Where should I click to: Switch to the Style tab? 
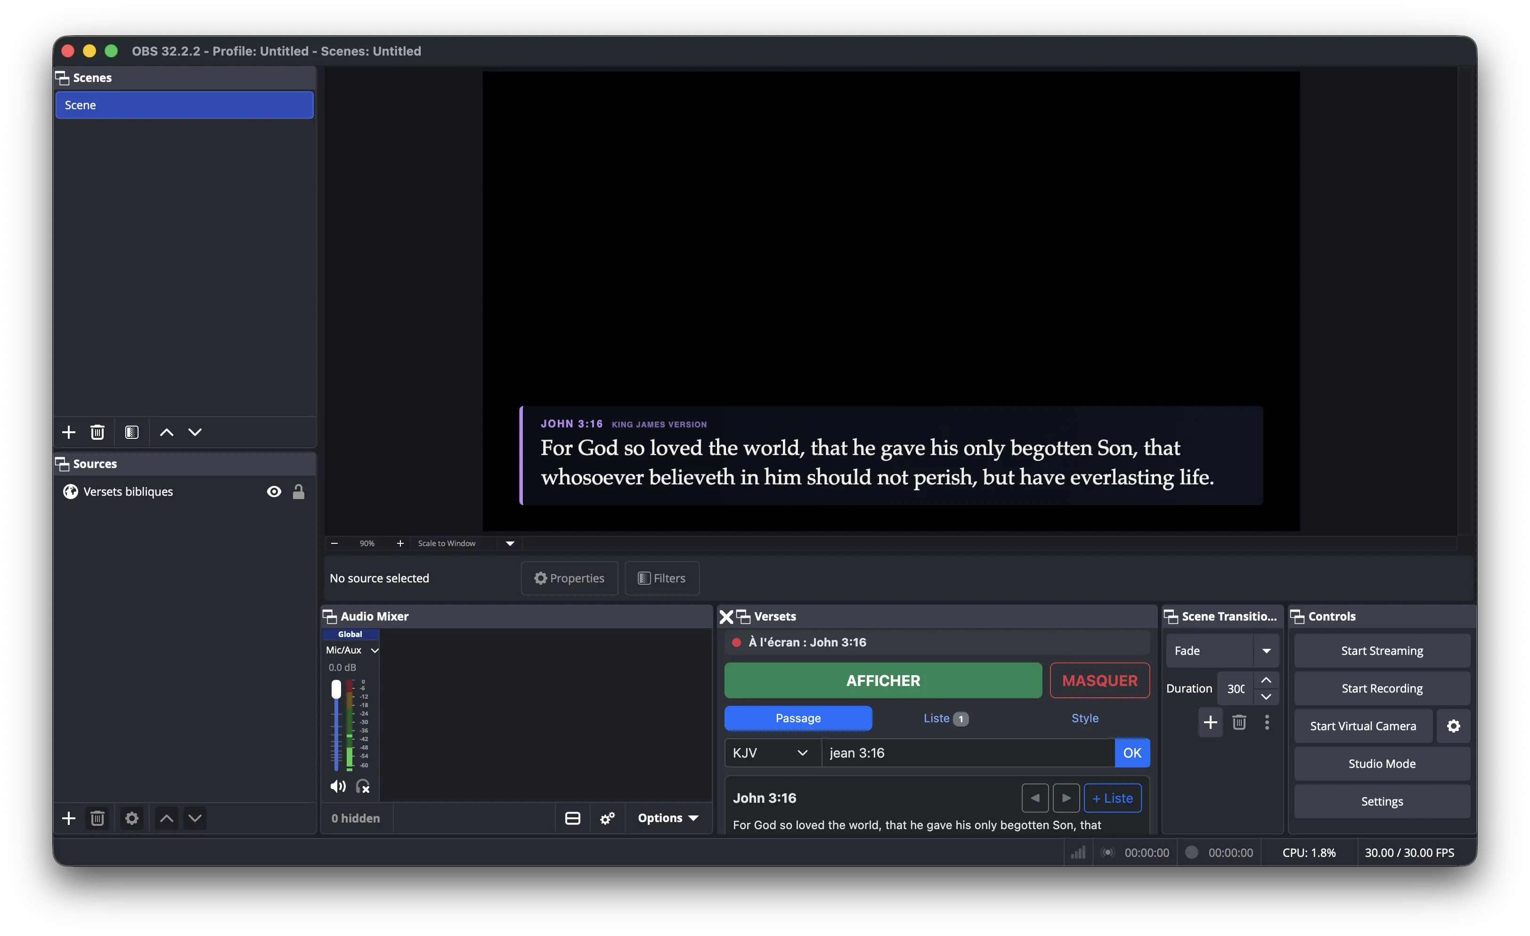1085,718
